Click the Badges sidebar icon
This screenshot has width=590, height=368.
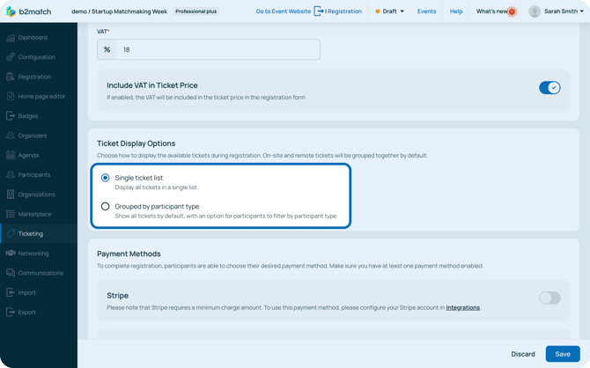[11, 116]
